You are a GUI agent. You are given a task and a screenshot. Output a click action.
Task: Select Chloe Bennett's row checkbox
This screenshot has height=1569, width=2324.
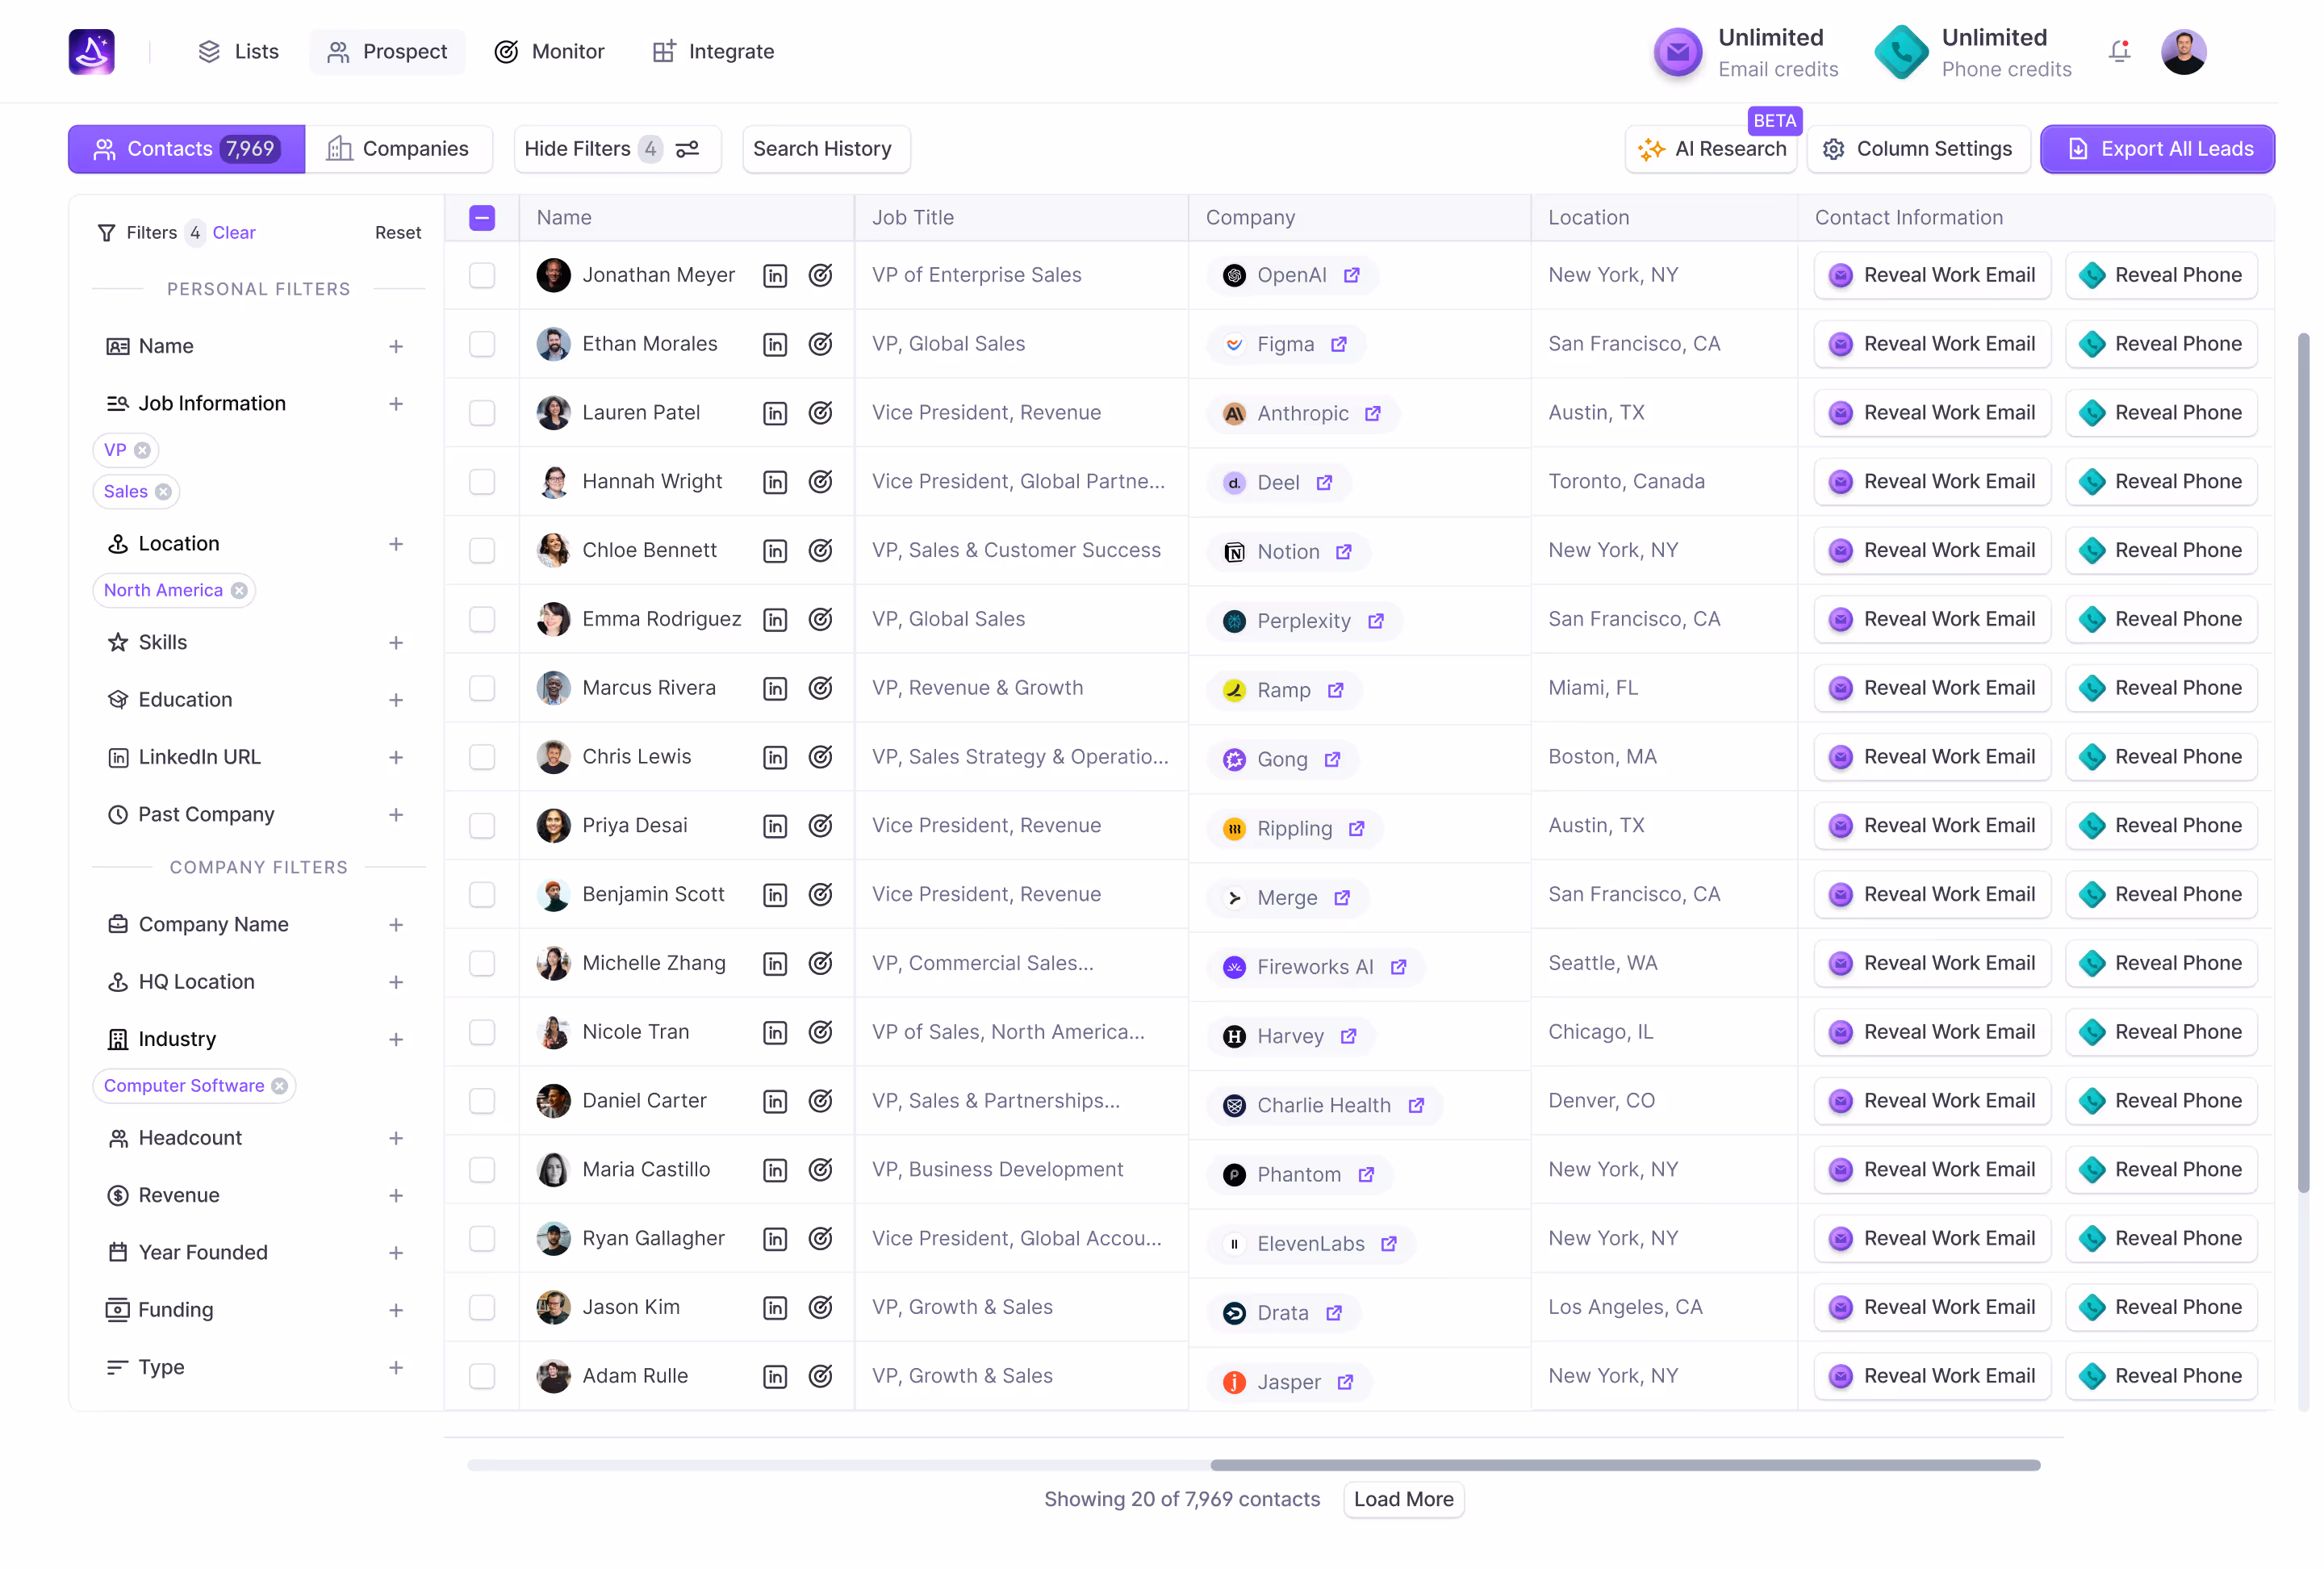click(482, 551)
